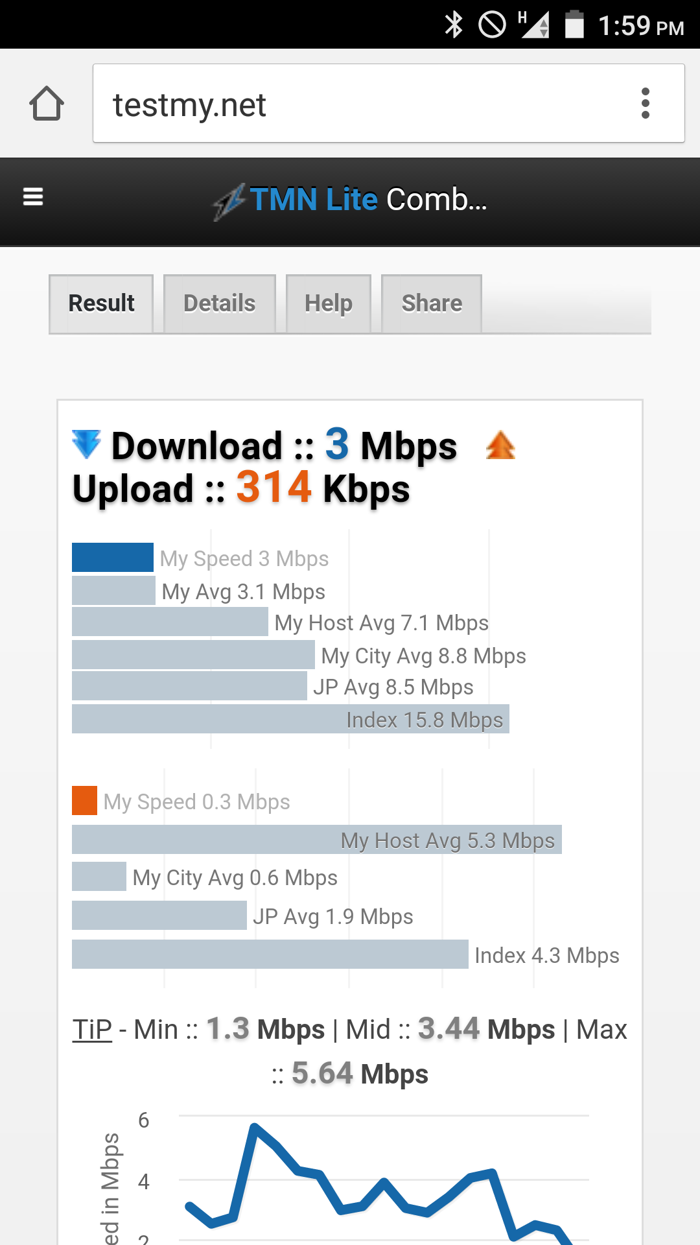Viewport: 700px width, 1245px height.
Task: Tap the battery status icon
Action: [x=574, y=25]
